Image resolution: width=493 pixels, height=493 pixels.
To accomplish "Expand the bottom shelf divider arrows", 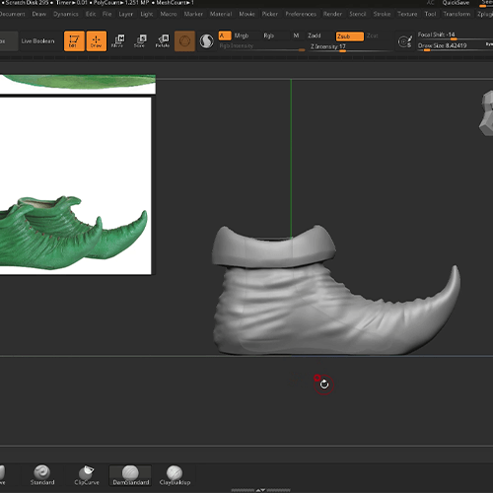I will (x=260, y=490).
